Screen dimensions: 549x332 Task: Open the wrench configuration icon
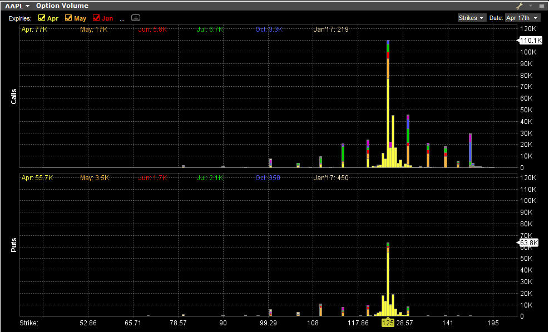pos(519,6)
